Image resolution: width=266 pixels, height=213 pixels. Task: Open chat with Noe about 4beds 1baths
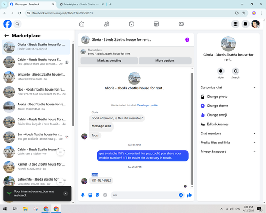36,92
